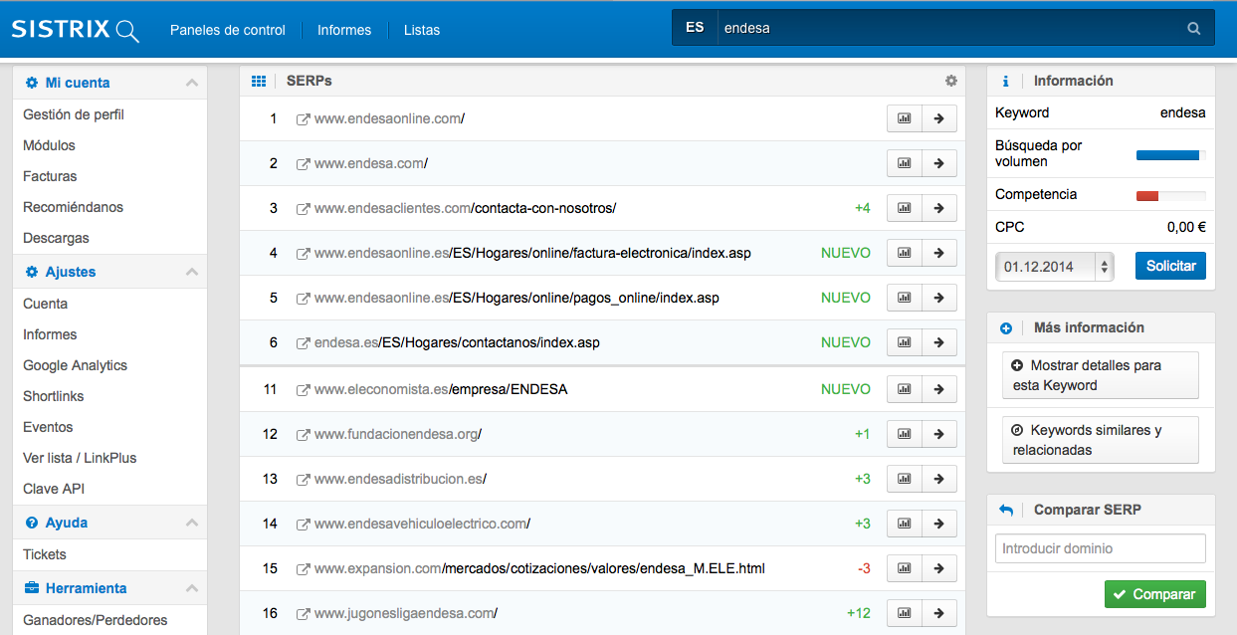This screenshot has width=1237, height=635.
Task: Collapse the Ayuda sidebar section
Action: point(192,523)
